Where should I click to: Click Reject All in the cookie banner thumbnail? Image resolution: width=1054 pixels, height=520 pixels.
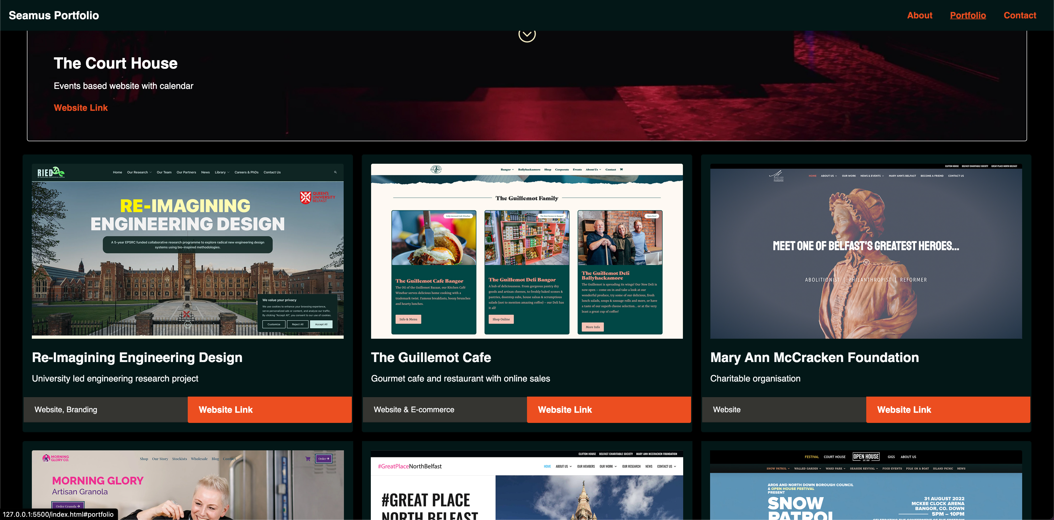point(298,324)
